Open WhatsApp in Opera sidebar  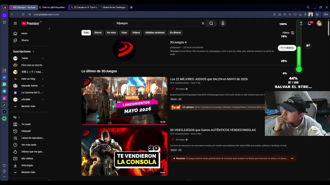[4, 84]
